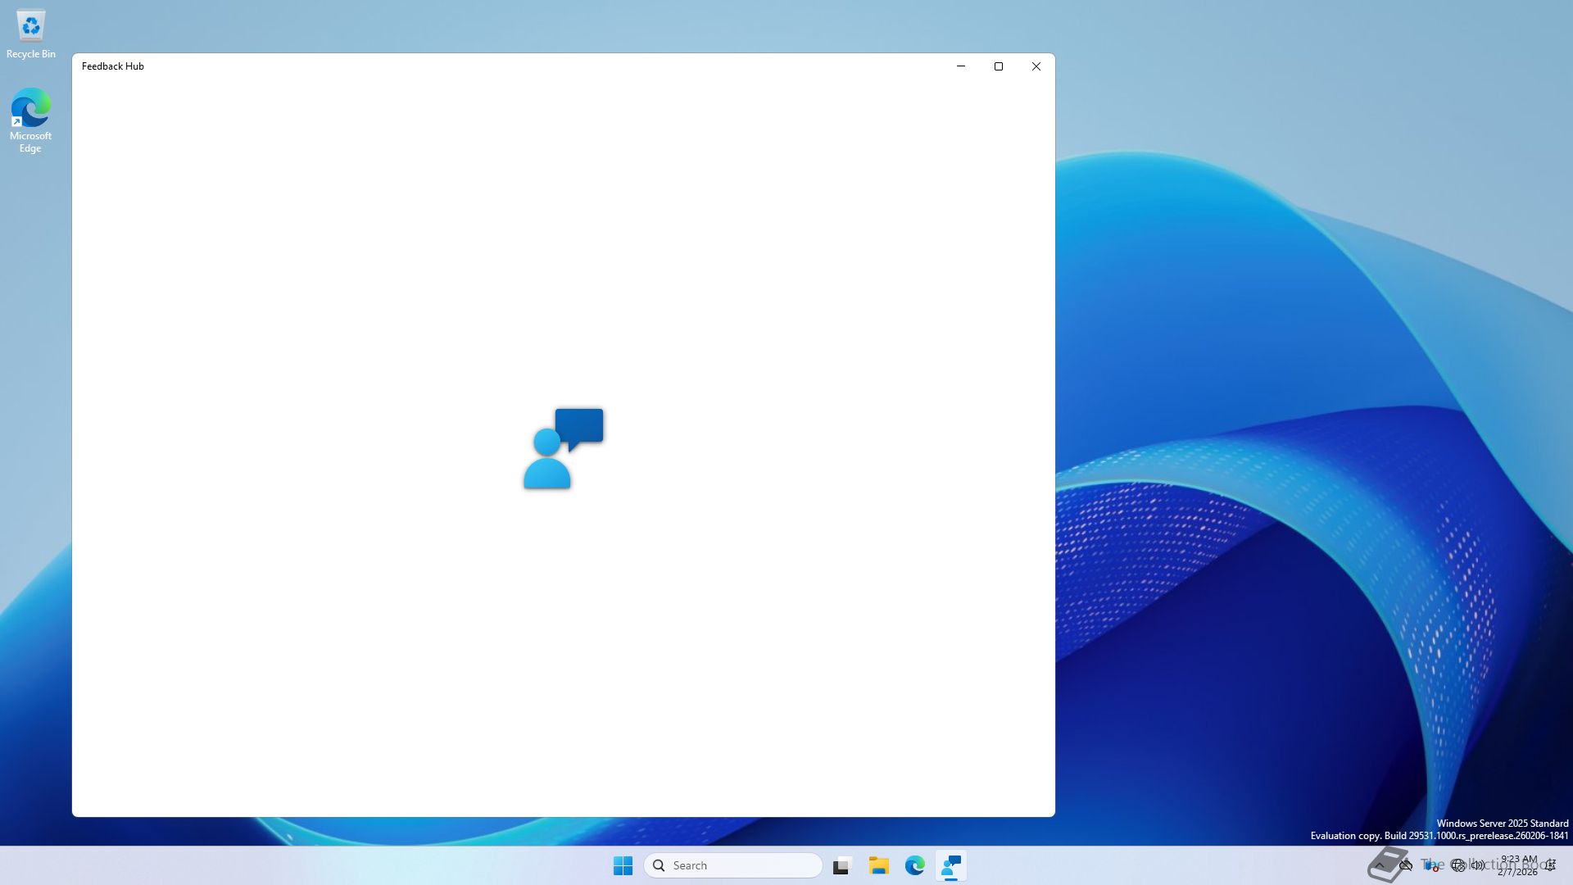Expand the hidden system tray icons chevron

click(x=1380, y=865)
